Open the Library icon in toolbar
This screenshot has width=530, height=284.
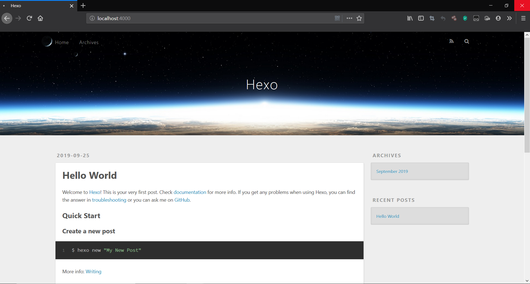(410, 18)
